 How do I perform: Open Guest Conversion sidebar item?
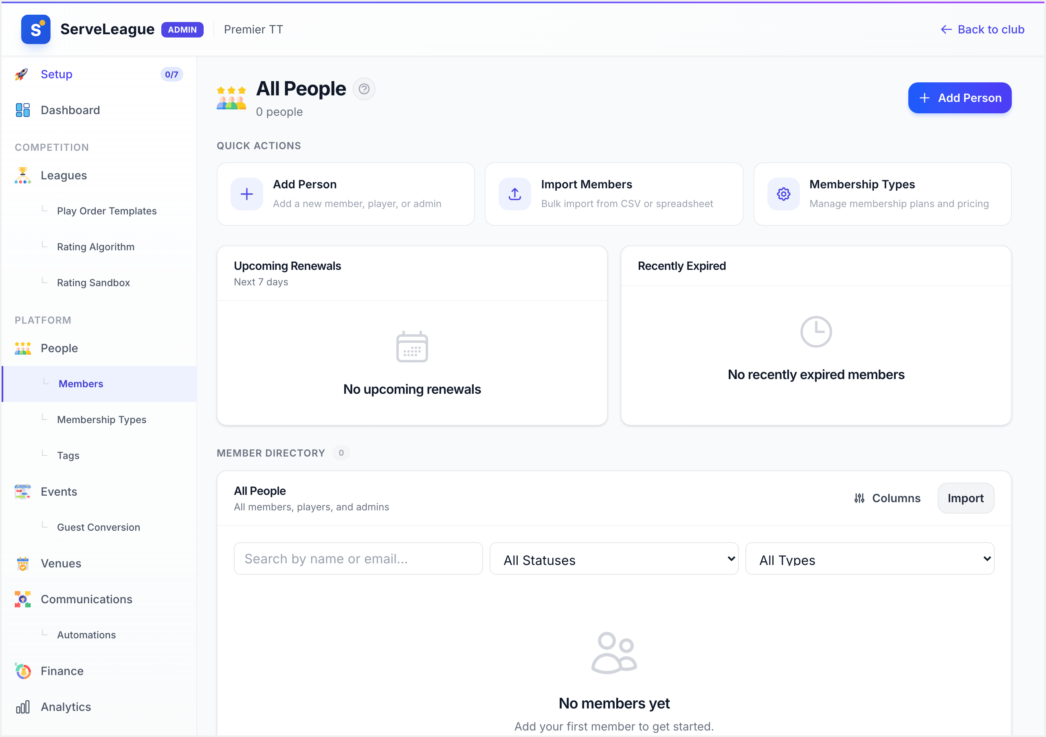99,527
